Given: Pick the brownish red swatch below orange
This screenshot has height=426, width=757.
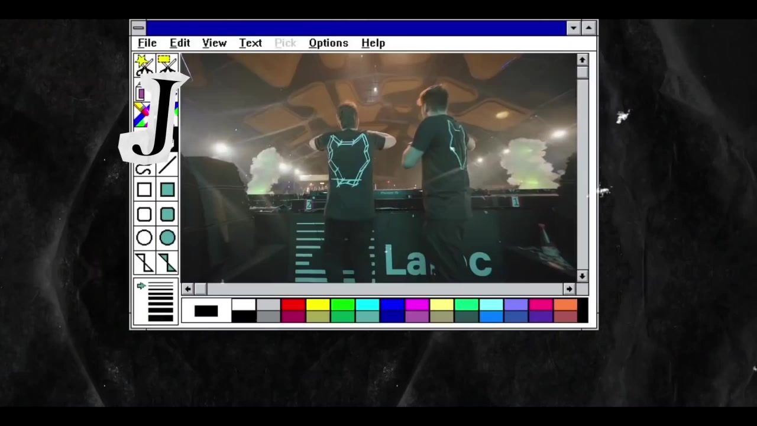Looking at the screenshot, I should 566,317.
